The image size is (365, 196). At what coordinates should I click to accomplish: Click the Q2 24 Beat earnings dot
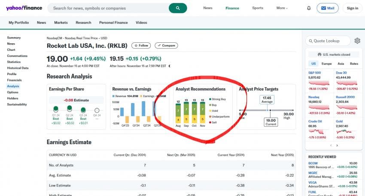(x=70, y=108)
